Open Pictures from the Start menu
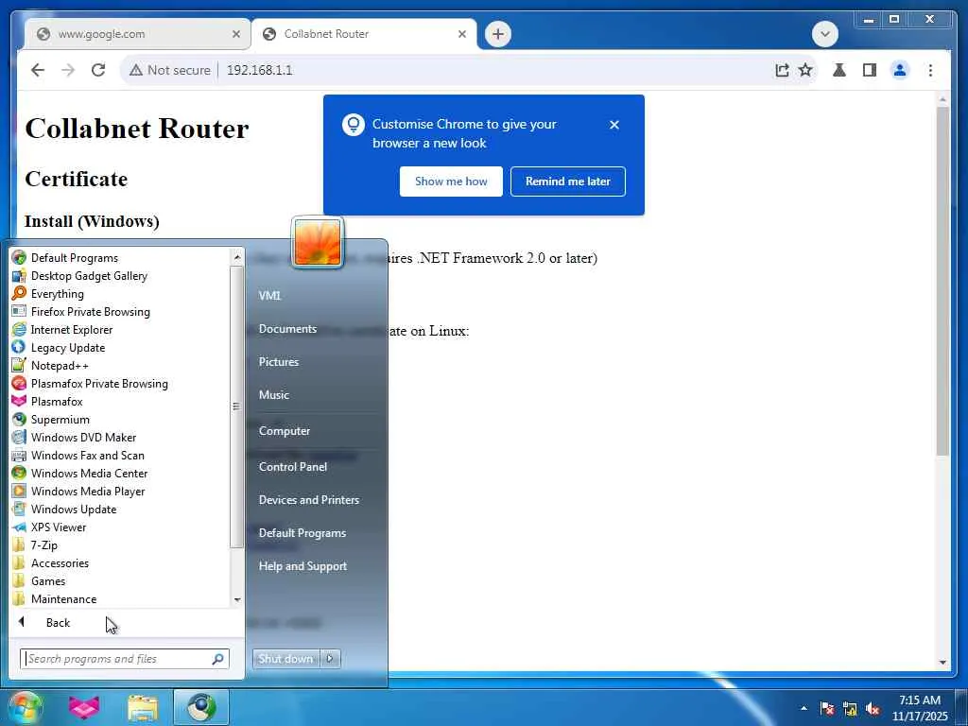The height and width of the screenshot is (726, 968). (x=279, y=362)
